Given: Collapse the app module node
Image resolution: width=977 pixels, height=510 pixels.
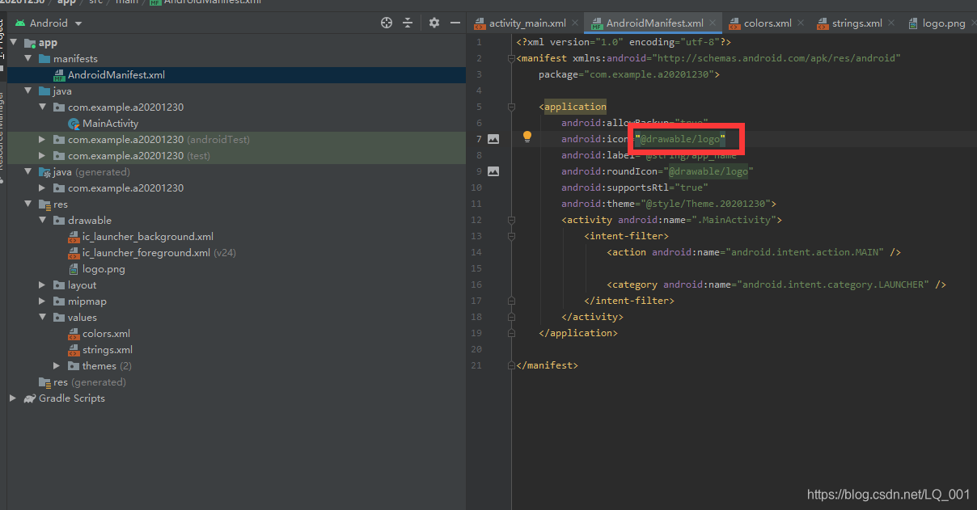Looking at the screenshot, I should 13,43.
